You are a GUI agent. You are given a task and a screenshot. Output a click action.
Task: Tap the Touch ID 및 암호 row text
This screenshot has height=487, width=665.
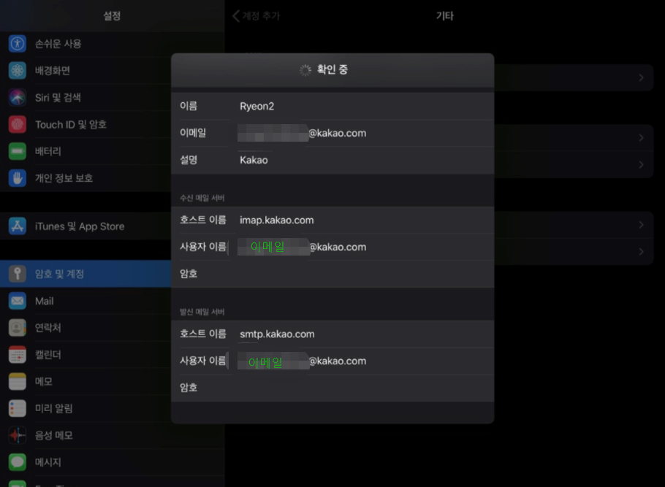coord(71,125)
